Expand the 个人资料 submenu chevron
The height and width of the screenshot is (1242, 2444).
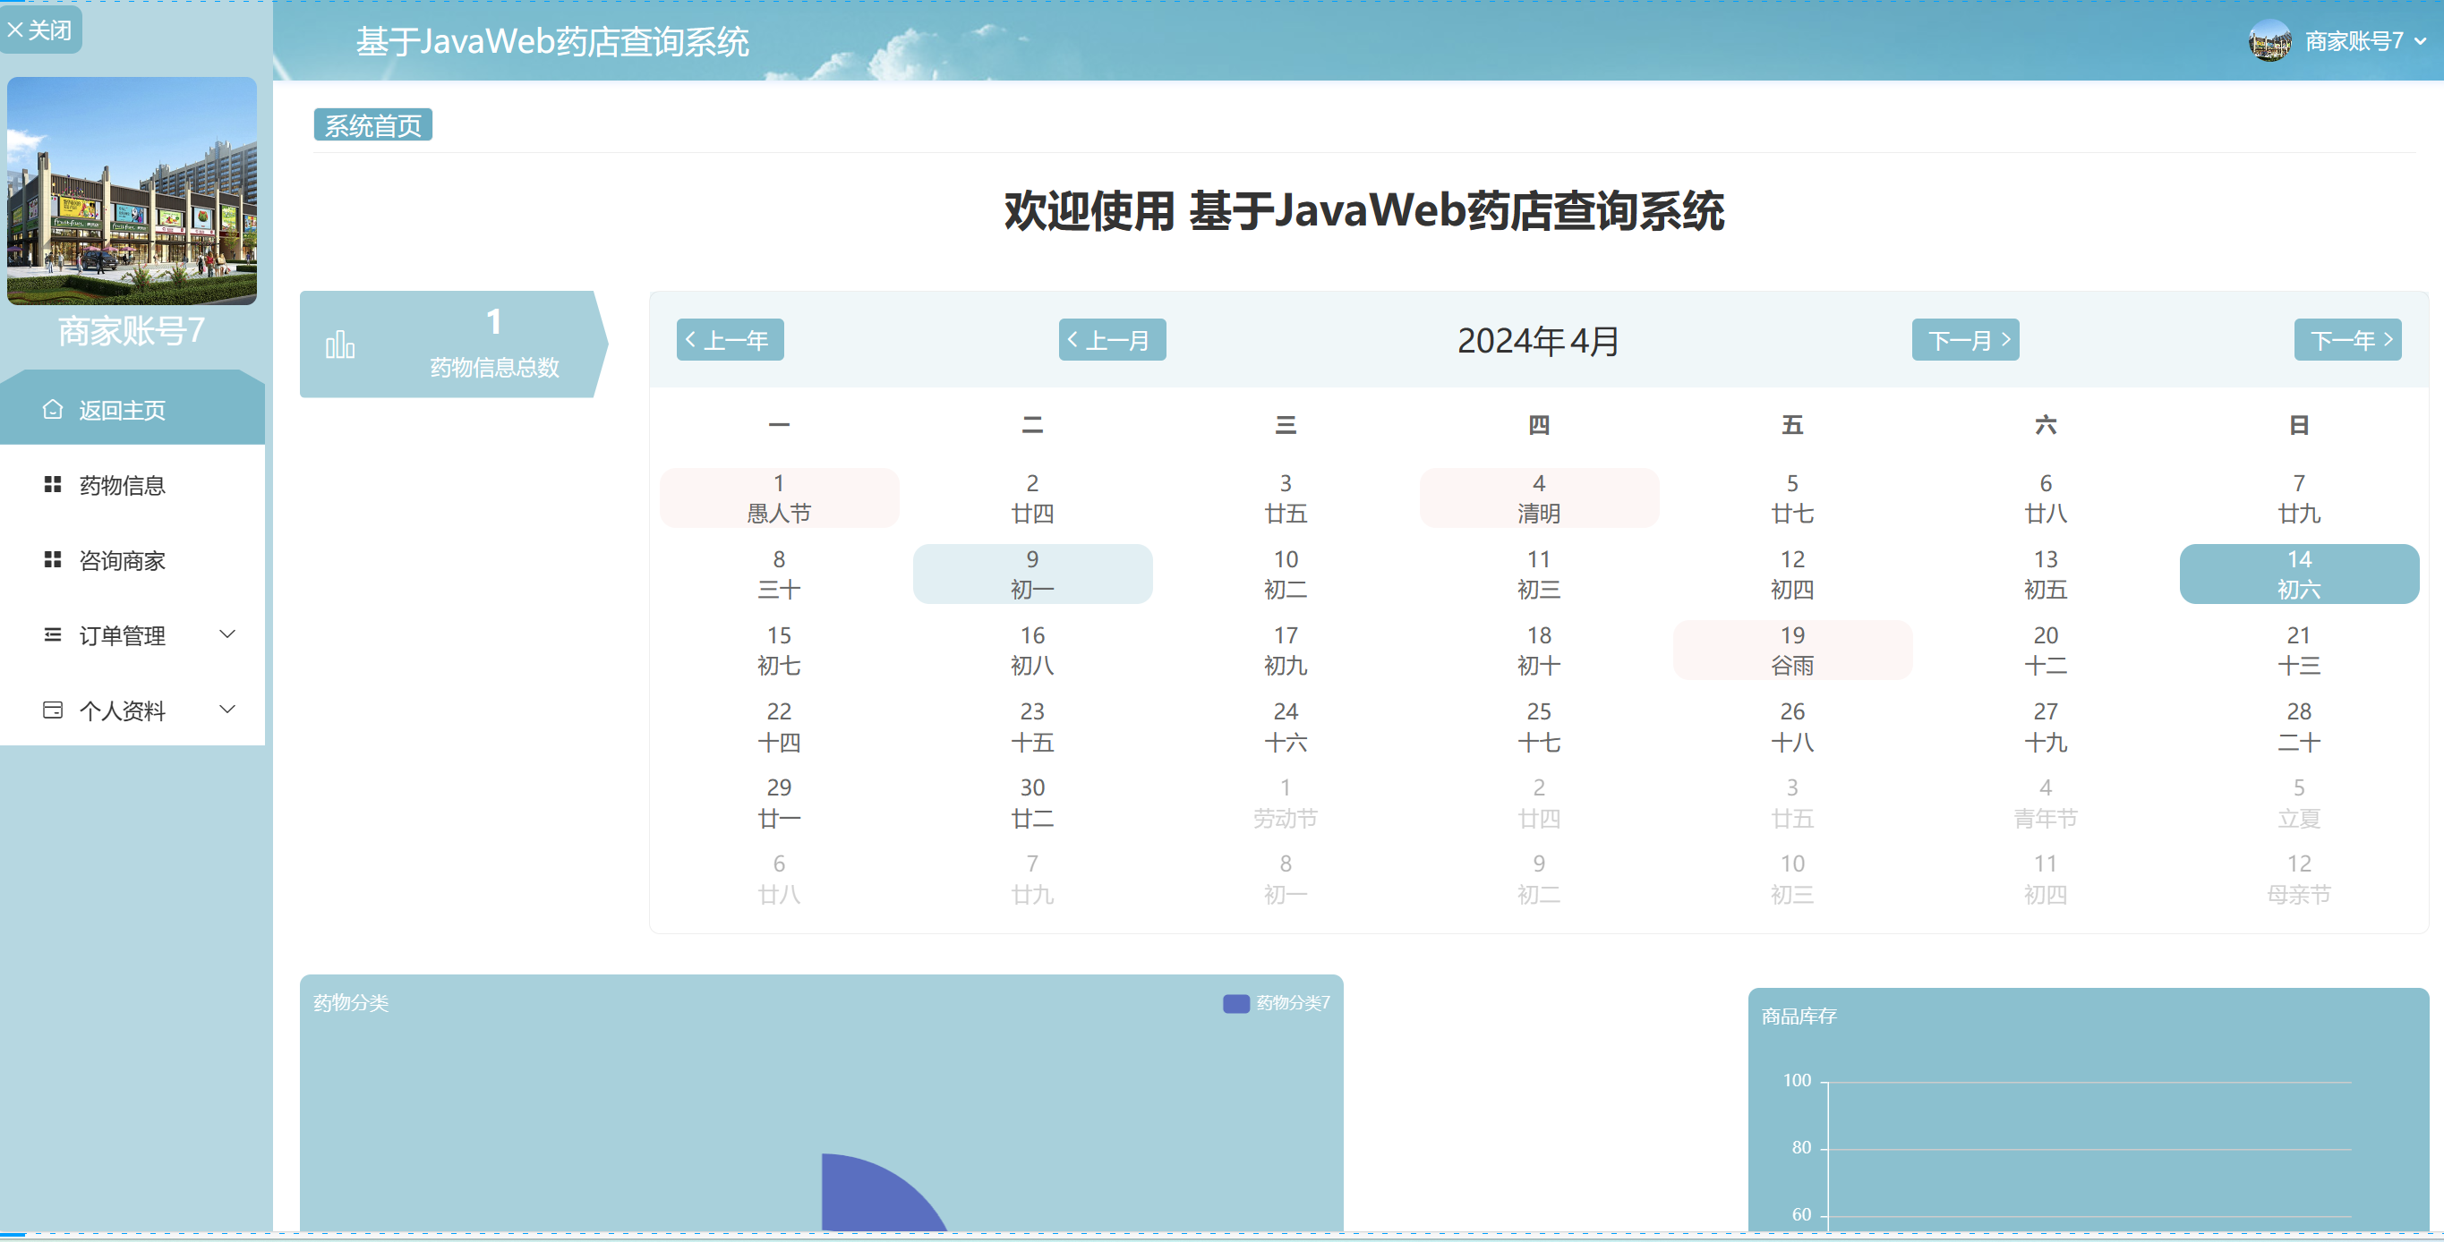[x=227, y=710]
